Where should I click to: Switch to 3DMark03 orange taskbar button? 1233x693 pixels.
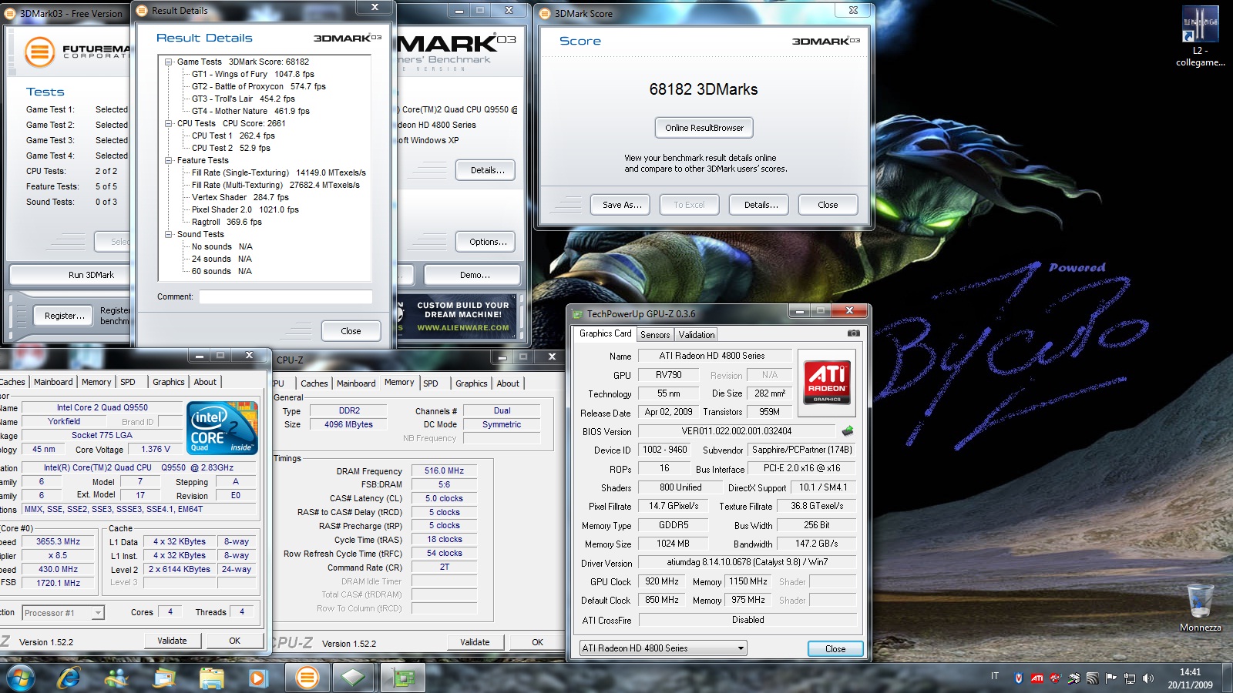point(307,678)
